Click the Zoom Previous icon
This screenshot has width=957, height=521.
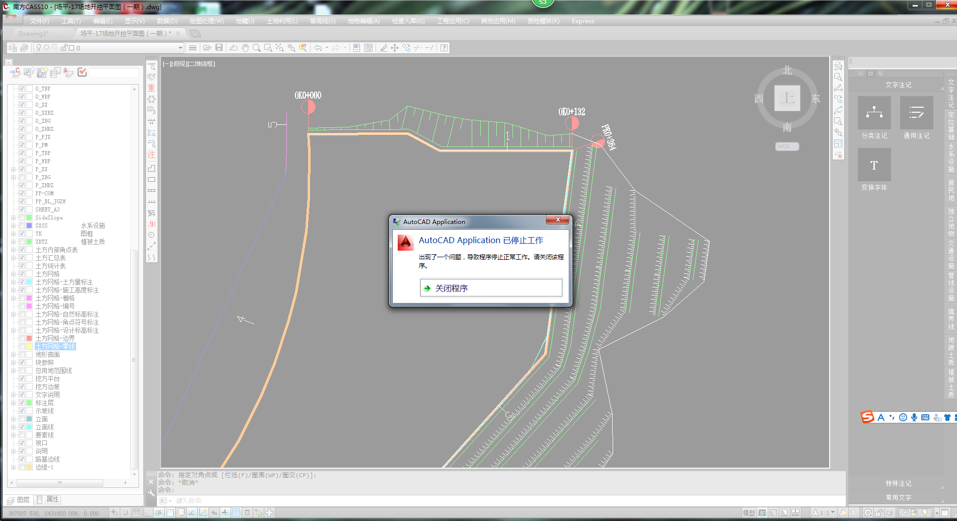click(291, 48)
